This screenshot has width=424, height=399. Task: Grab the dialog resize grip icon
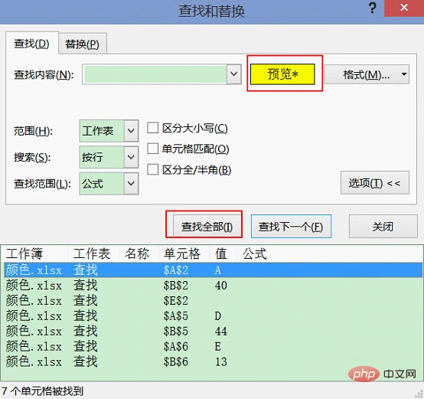point(419,394)
